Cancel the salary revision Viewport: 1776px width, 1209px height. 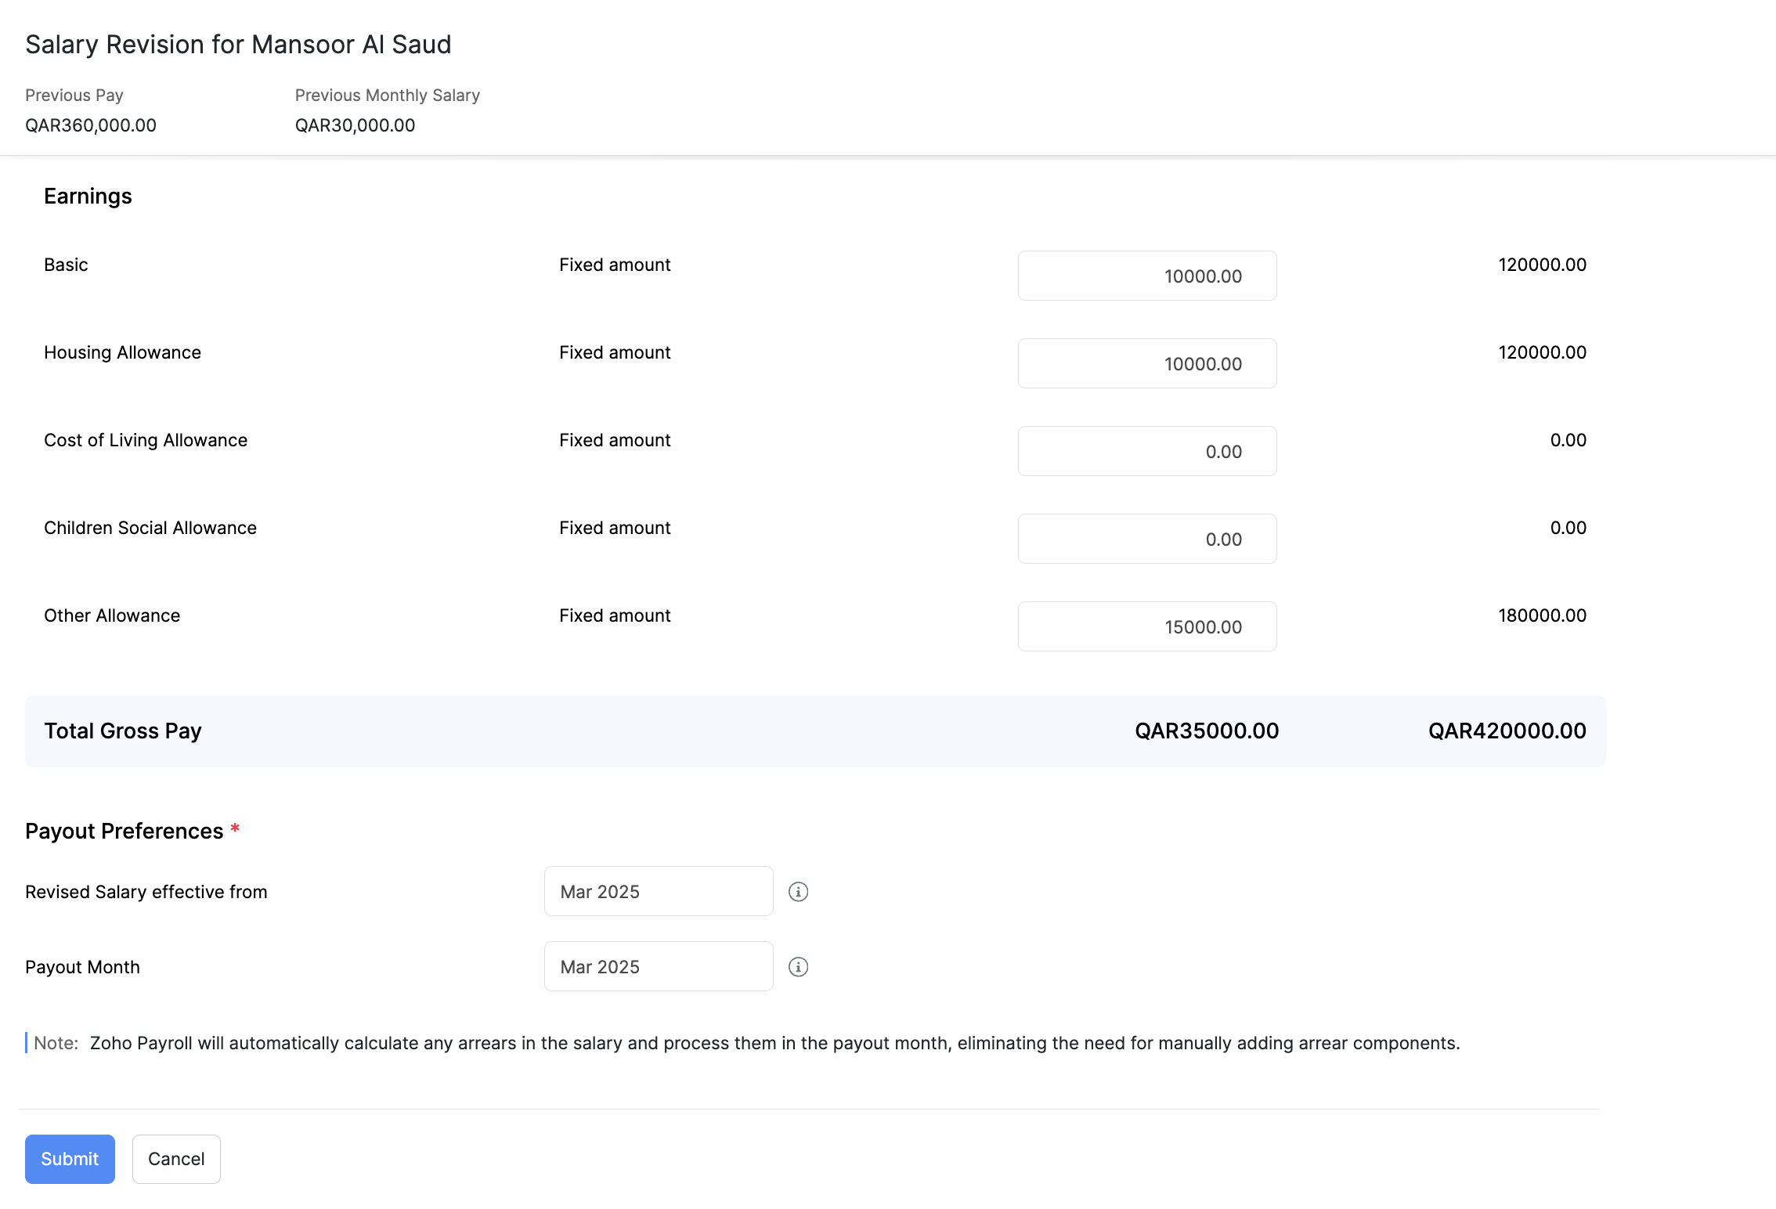[176, 1159]
